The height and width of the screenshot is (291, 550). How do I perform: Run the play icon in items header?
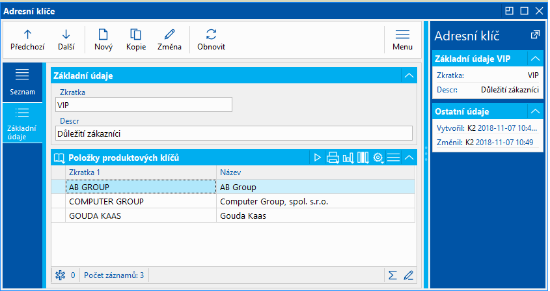(x=318, y=158)
